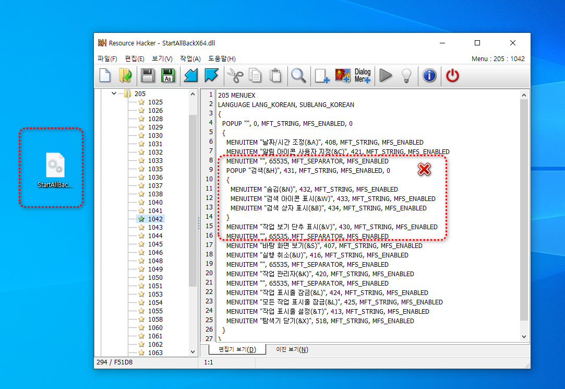
Task: Click the scissors Cut icon
Action: click(x=235, y=76)
